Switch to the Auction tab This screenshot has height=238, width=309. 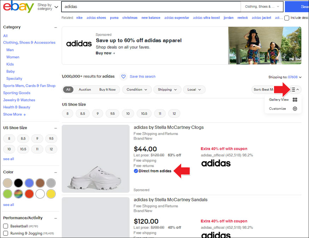85,89
